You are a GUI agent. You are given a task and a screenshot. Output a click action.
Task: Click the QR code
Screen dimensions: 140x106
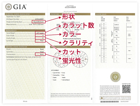point(126,89)
